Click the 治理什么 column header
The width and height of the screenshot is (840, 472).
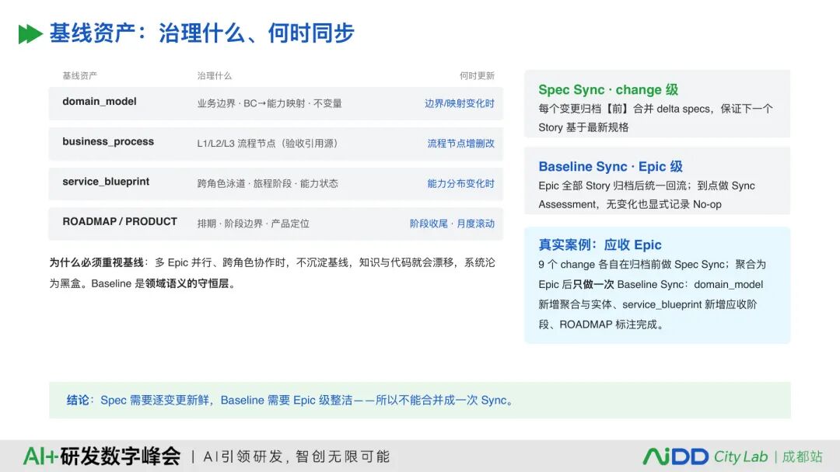click(215, 76)
